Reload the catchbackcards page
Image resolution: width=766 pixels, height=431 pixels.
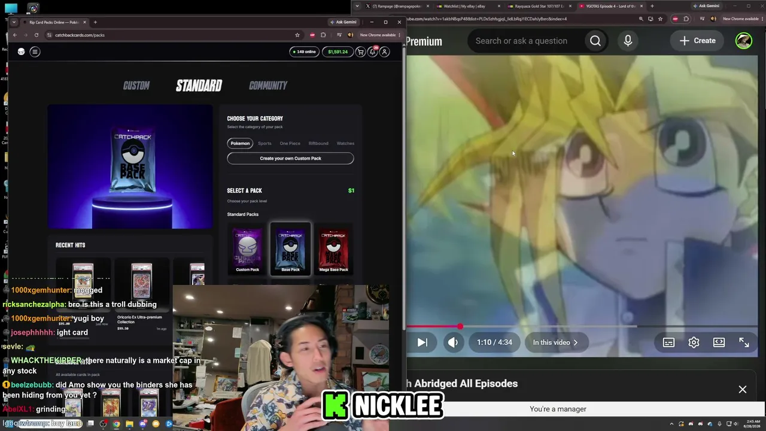click(x=37, y=35)
